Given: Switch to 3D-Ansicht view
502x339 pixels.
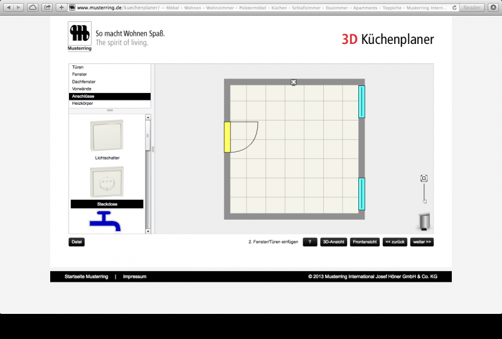Looking at the screenshot, I should (x=333, y=242).
